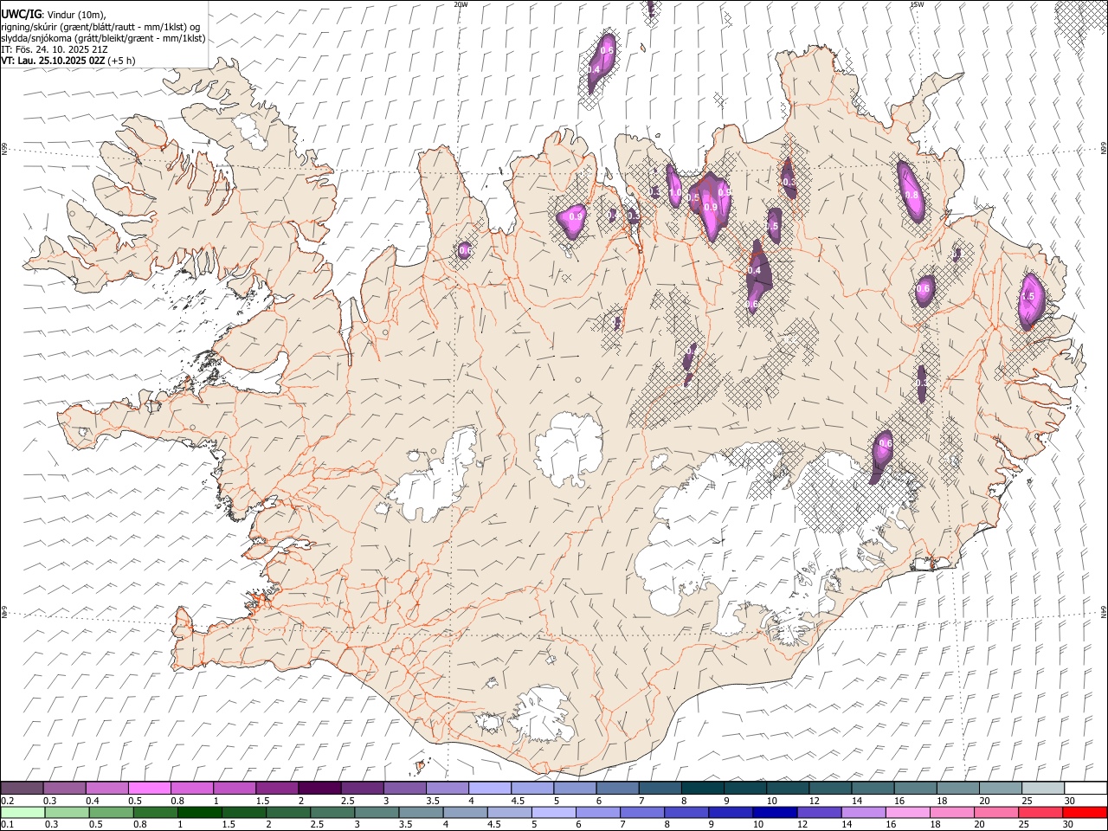Viewport: 1108px width, 831px height.
Task: Pick the deep navy 10 swatch in rain scale
Action: click(x=776, y=812)
